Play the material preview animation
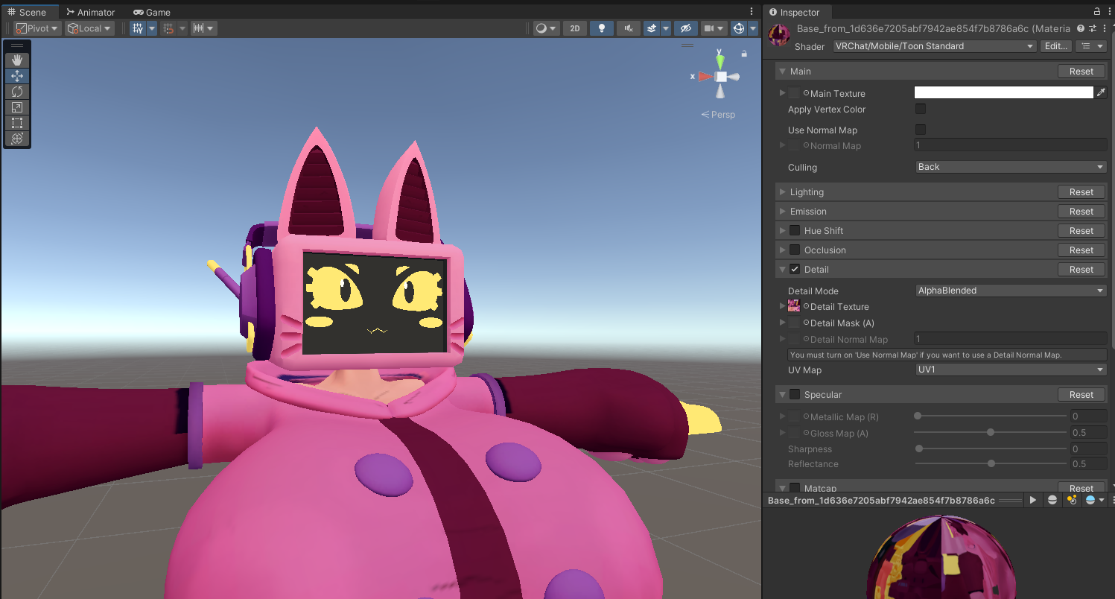The width and height of the screenshot is (1115, 599). tap(1033, 500)
